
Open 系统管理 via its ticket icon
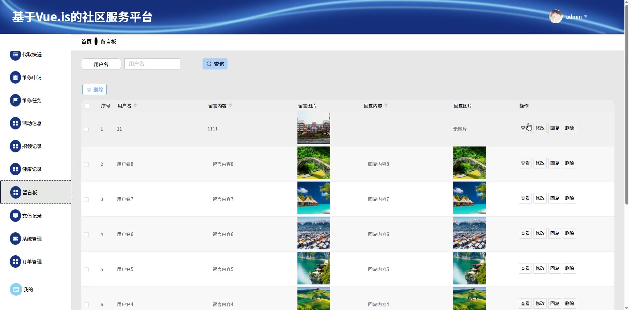coord(15,239)
